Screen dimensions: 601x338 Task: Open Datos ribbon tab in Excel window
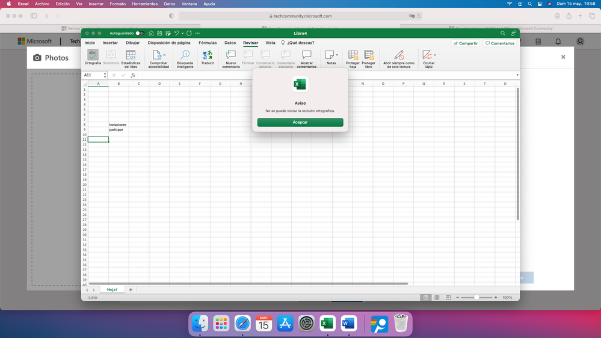tap(230, 43)
